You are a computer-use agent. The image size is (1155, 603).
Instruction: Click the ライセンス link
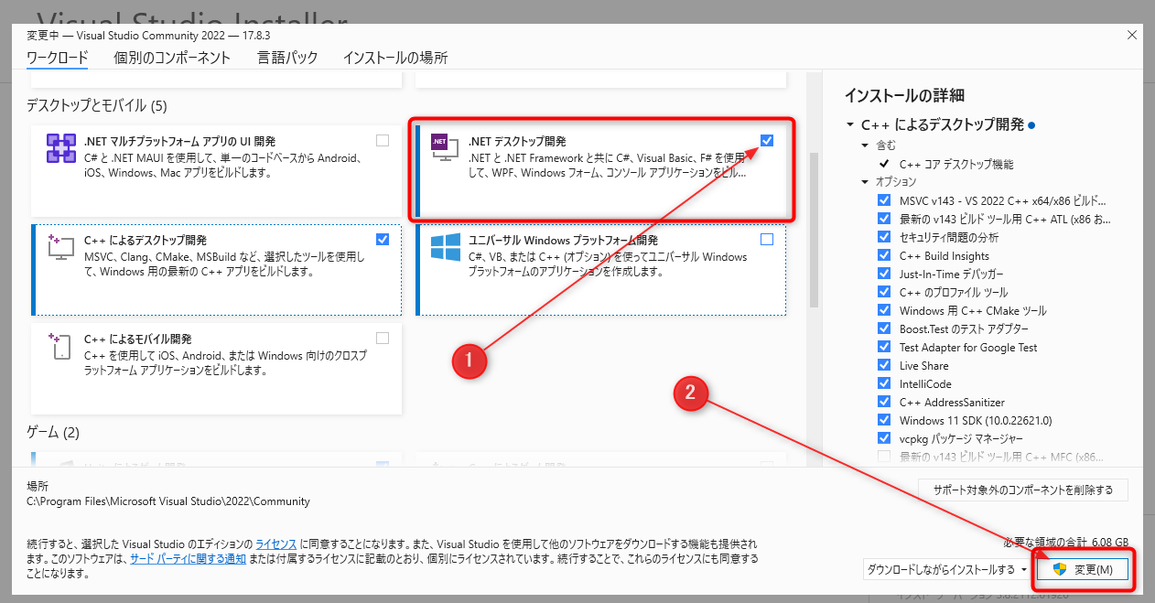pos(275,543)
